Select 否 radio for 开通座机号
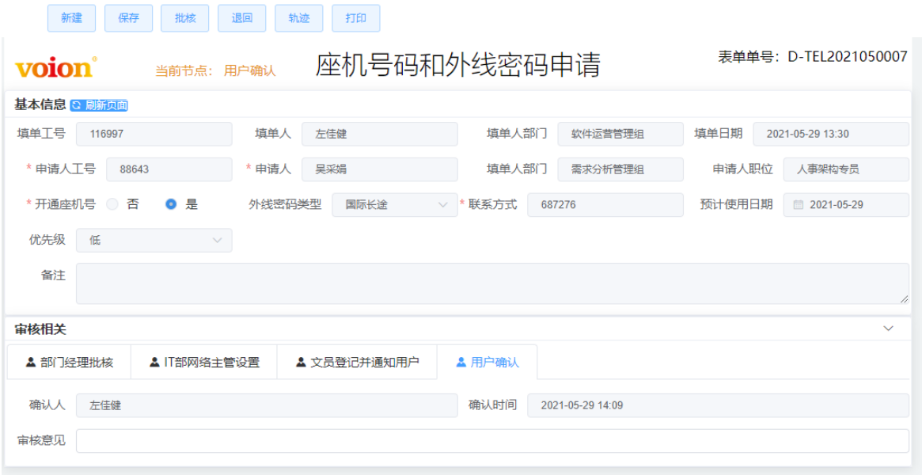This screenshot has height=475, width=922. [x=112, y=204]
